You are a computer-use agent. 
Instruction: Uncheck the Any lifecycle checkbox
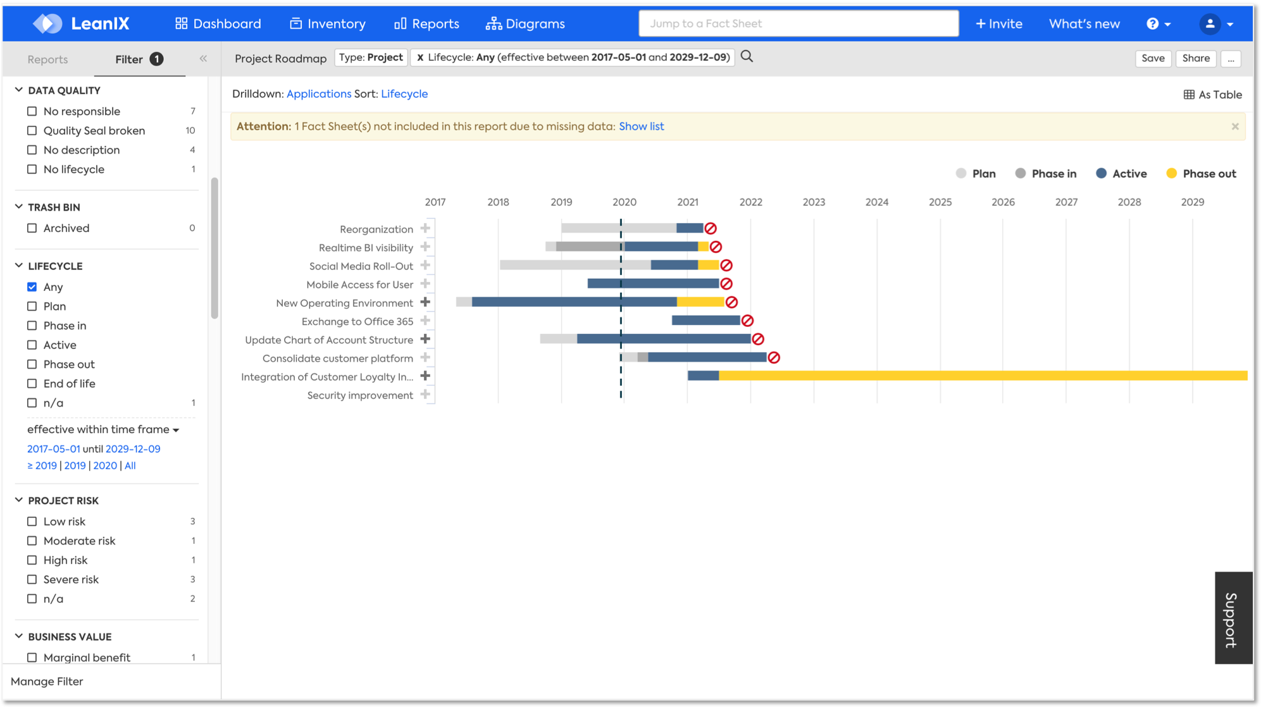pos(32,287)
